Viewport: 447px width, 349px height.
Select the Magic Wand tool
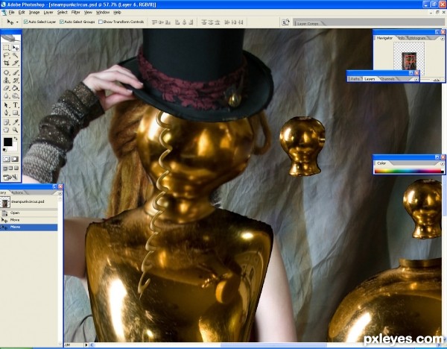pyautogui.click(x=16, y=55)
